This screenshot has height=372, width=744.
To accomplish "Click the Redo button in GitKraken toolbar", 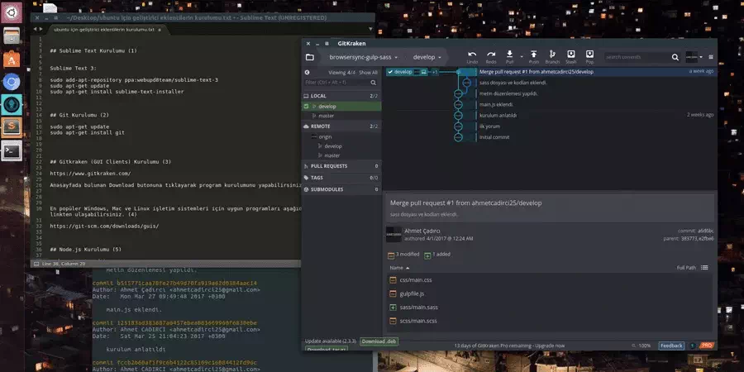I will point(491,57).
